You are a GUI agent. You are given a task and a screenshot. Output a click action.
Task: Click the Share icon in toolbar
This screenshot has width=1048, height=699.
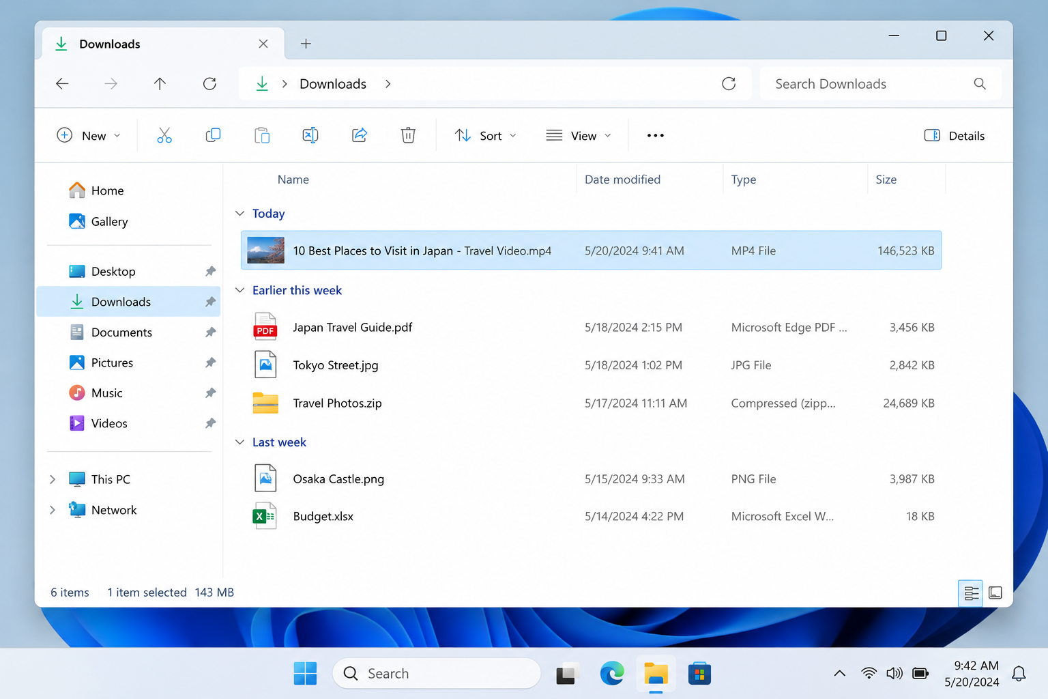pyautogui.click(x=360, y=135)
